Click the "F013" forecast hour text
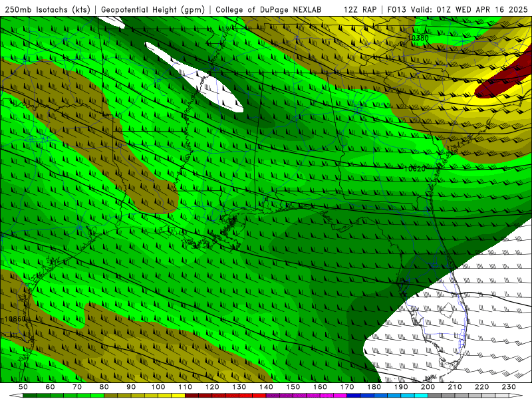This screenshot has height=399, width=532. pos(397,9)
